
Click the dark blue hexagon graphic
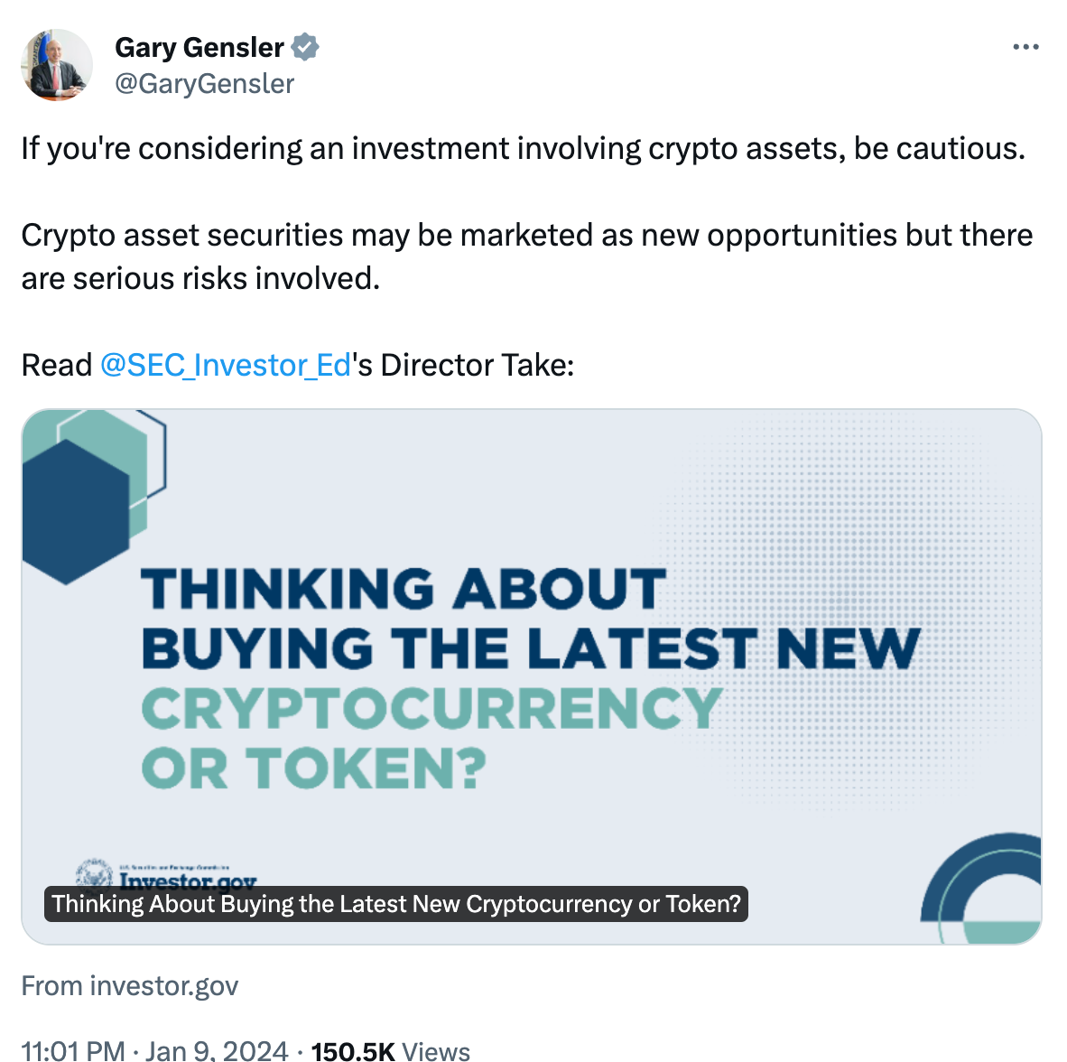tap(75, 511)
